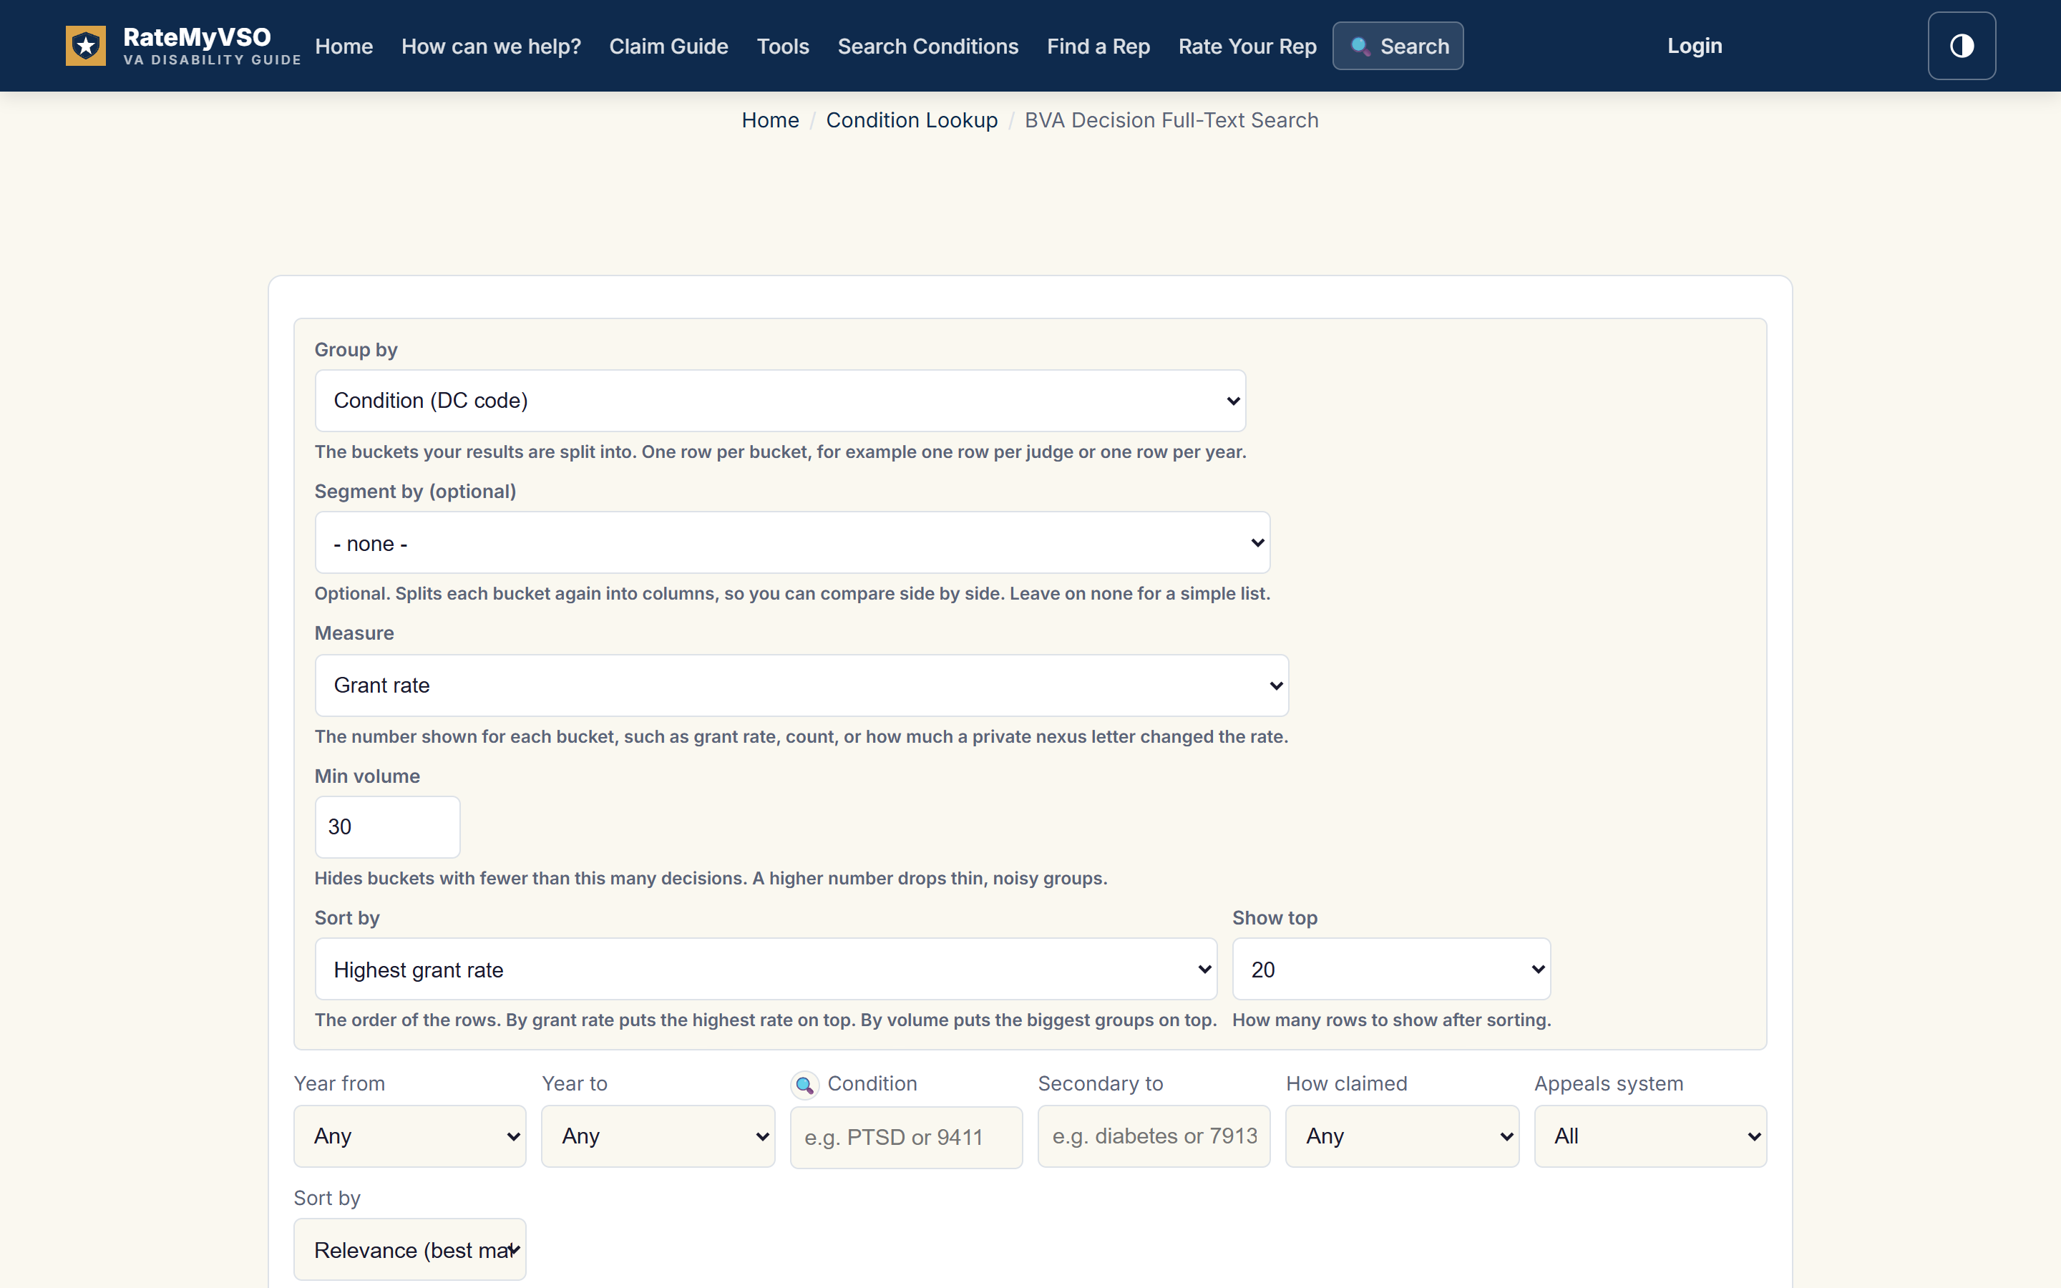Image resolution: width=2061 pixels, height=1288 pixels.
Task: Open the How claimed dropdown
Action: [1402, 1136]
